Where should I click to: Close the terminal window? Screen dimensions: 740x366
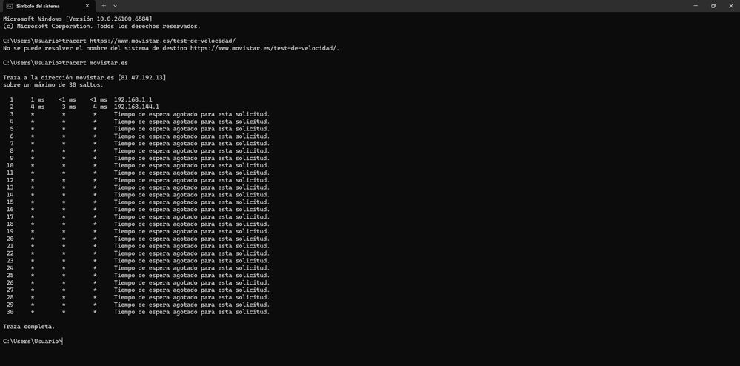[731, 6]
